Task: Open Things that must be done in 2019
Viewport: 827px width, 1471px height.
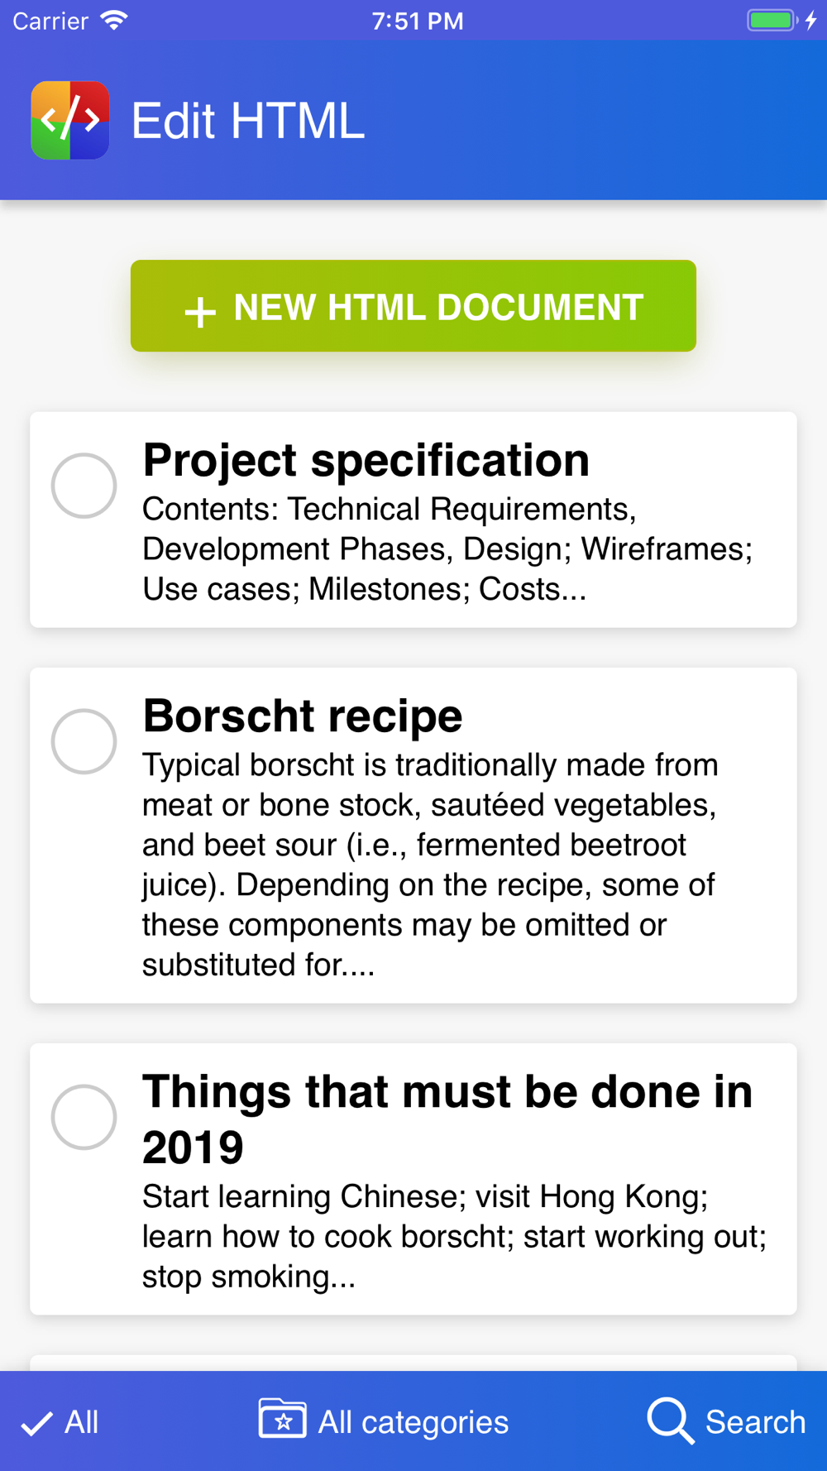Action: pyautogui.click(x=447, y=1119)
